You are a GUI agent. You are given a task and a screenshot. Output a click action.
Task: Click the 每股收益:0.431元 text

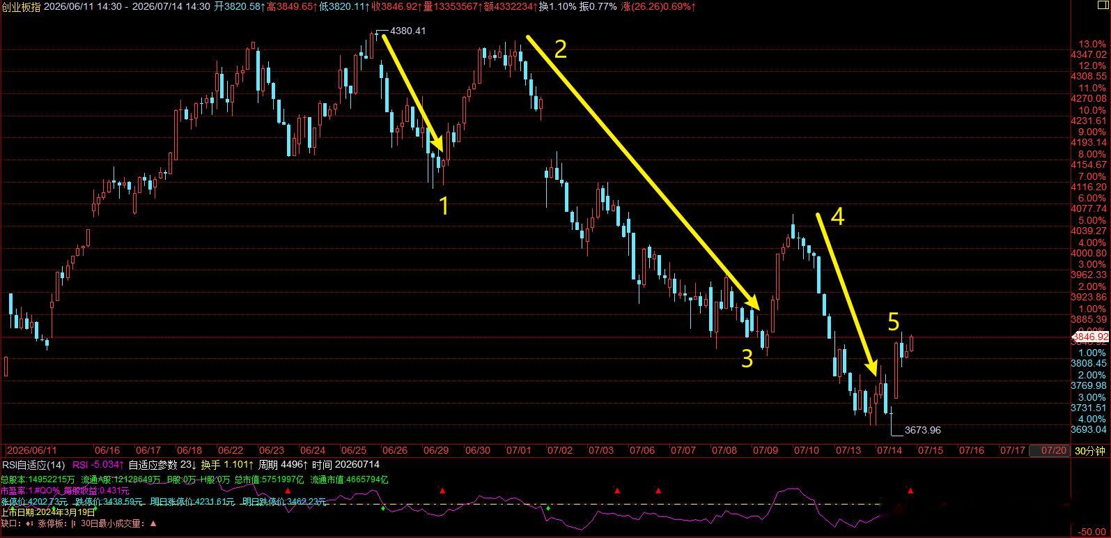pyautogui.click(x=95, y=491)
